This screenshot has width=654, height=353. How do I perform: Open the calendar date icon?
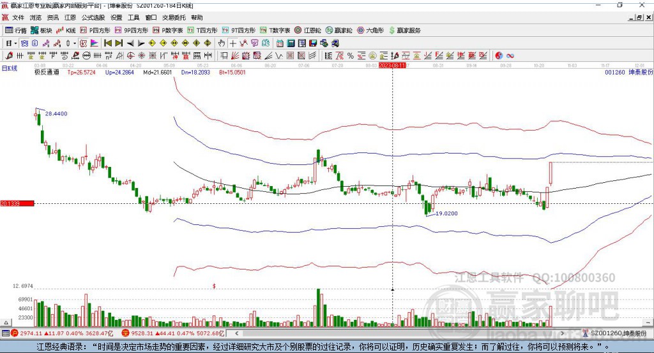coord(280,43)
